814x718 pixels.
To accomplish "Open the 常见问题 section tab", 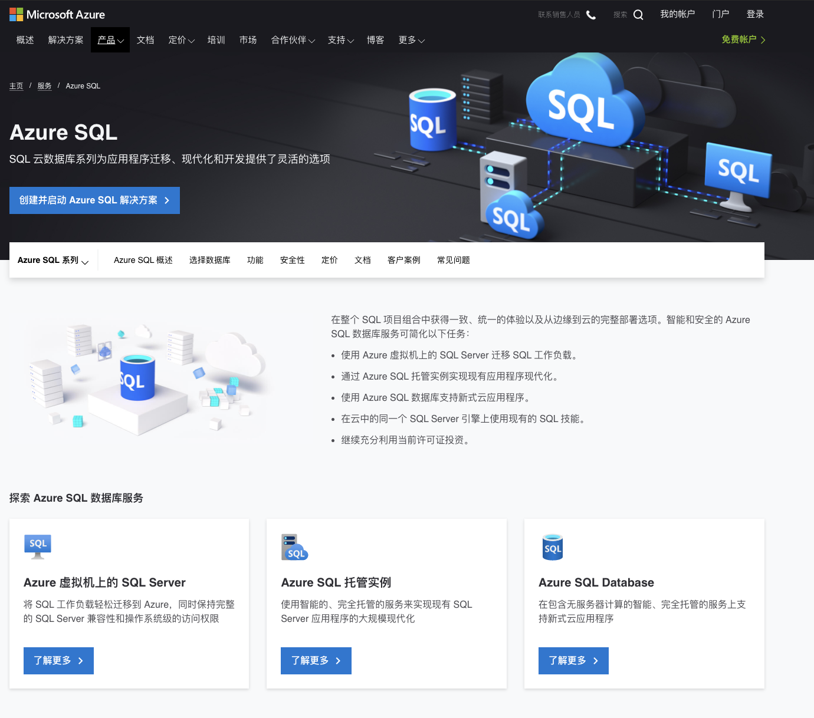I will pyautogui.click(x=453, y=260).
